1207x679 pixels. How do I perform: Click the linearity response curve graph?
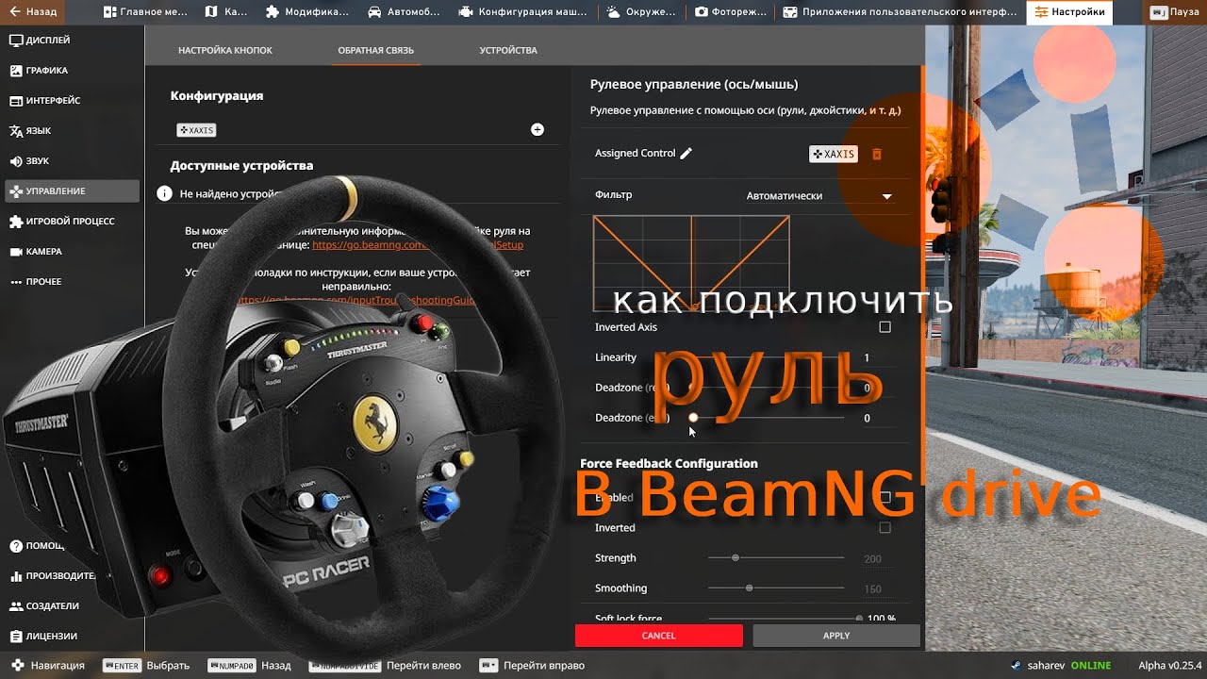coord(691,263)
